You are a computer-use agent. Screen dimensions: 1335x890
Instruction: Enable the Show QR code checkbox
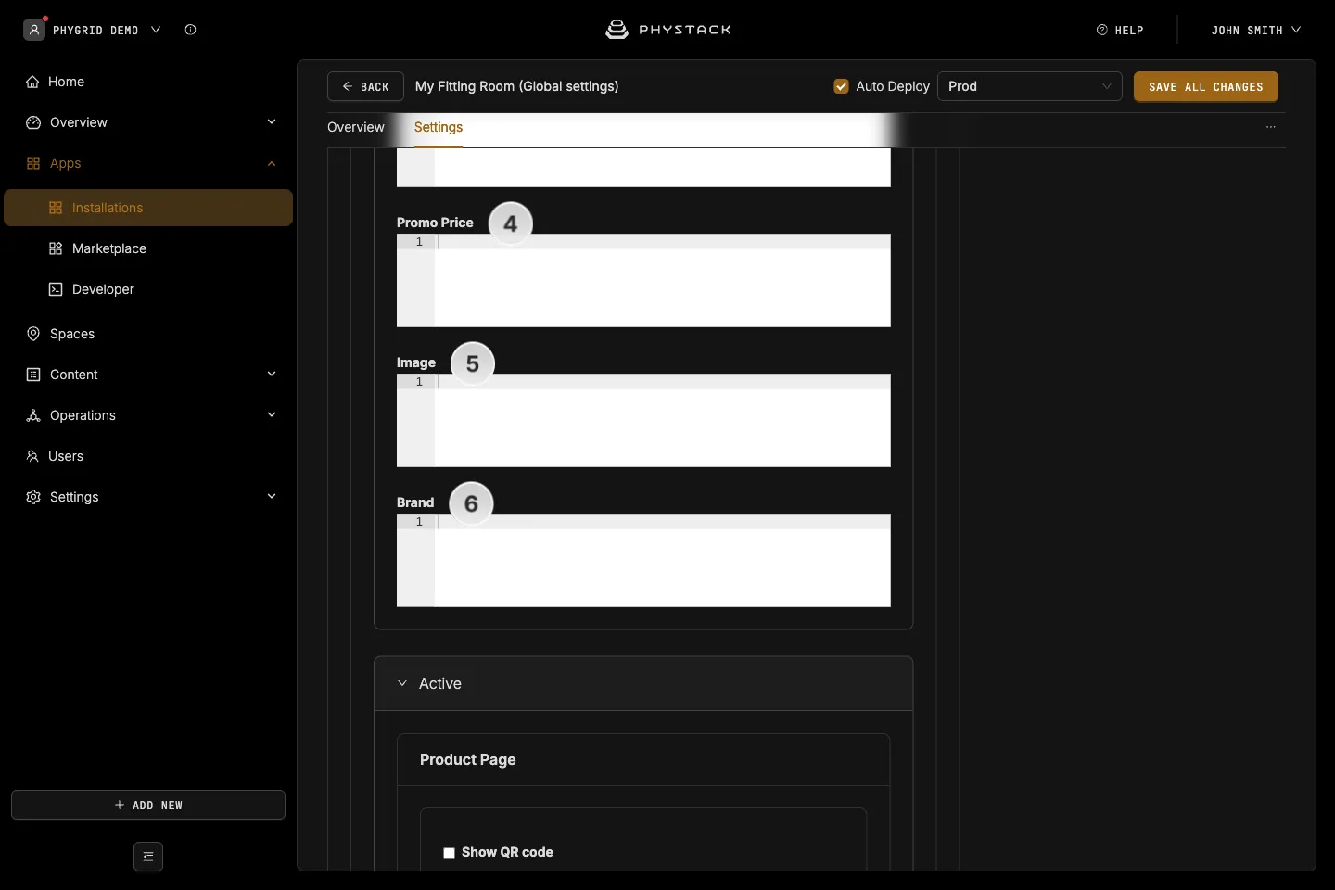tap(449, 853)
